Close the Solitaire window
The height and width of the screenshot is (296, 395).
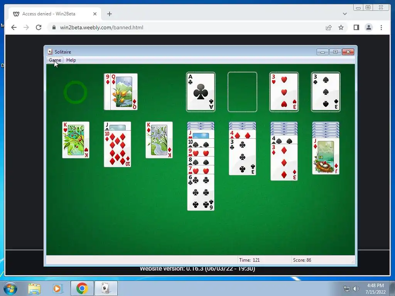348,52
